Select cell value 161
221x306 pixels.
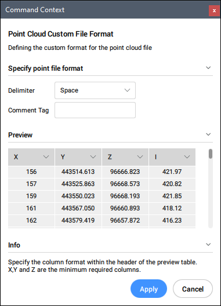[31, 208]
